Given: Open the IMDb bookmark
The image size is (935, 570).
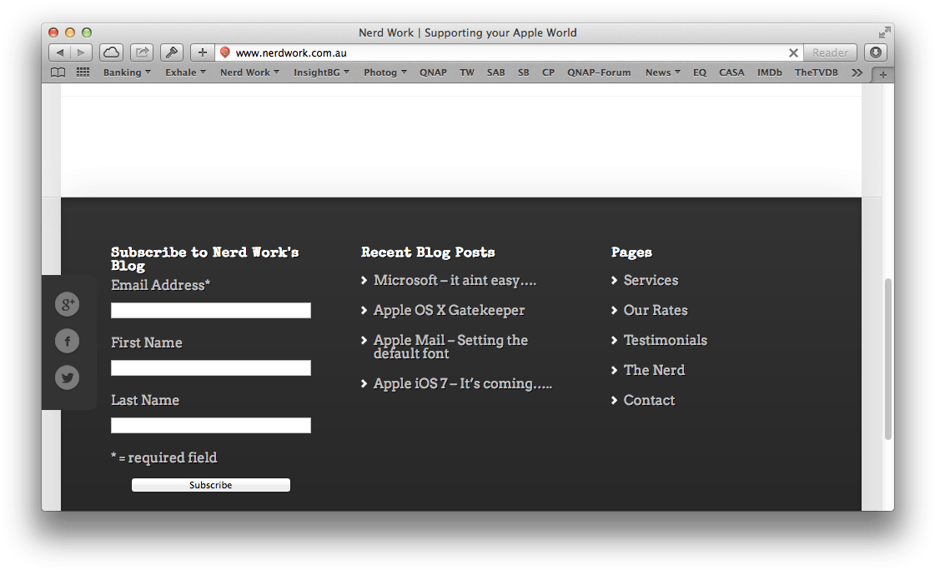Looking at the screenshot, I should (x=769, y=72).
